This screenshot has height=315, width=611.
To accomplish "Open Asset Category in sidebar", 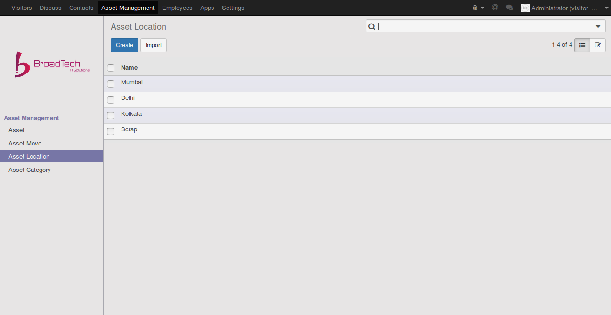I will pos(29,170).
